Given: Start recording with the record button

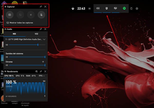Looking at the screenshot, I should click(31, 15).
